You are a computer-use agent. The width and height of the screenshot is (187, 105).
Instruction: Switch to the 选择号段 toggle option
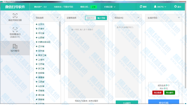[x=91, y=18]
